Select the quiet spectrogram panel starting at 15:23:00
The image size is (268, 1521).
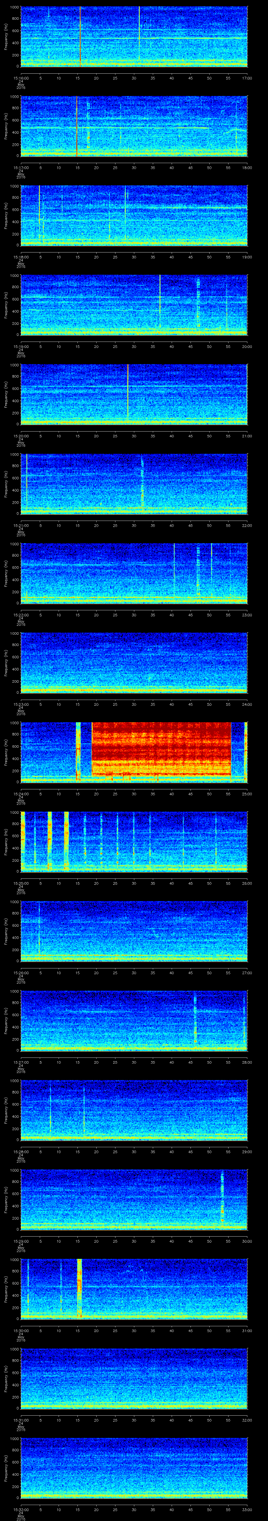134,662
